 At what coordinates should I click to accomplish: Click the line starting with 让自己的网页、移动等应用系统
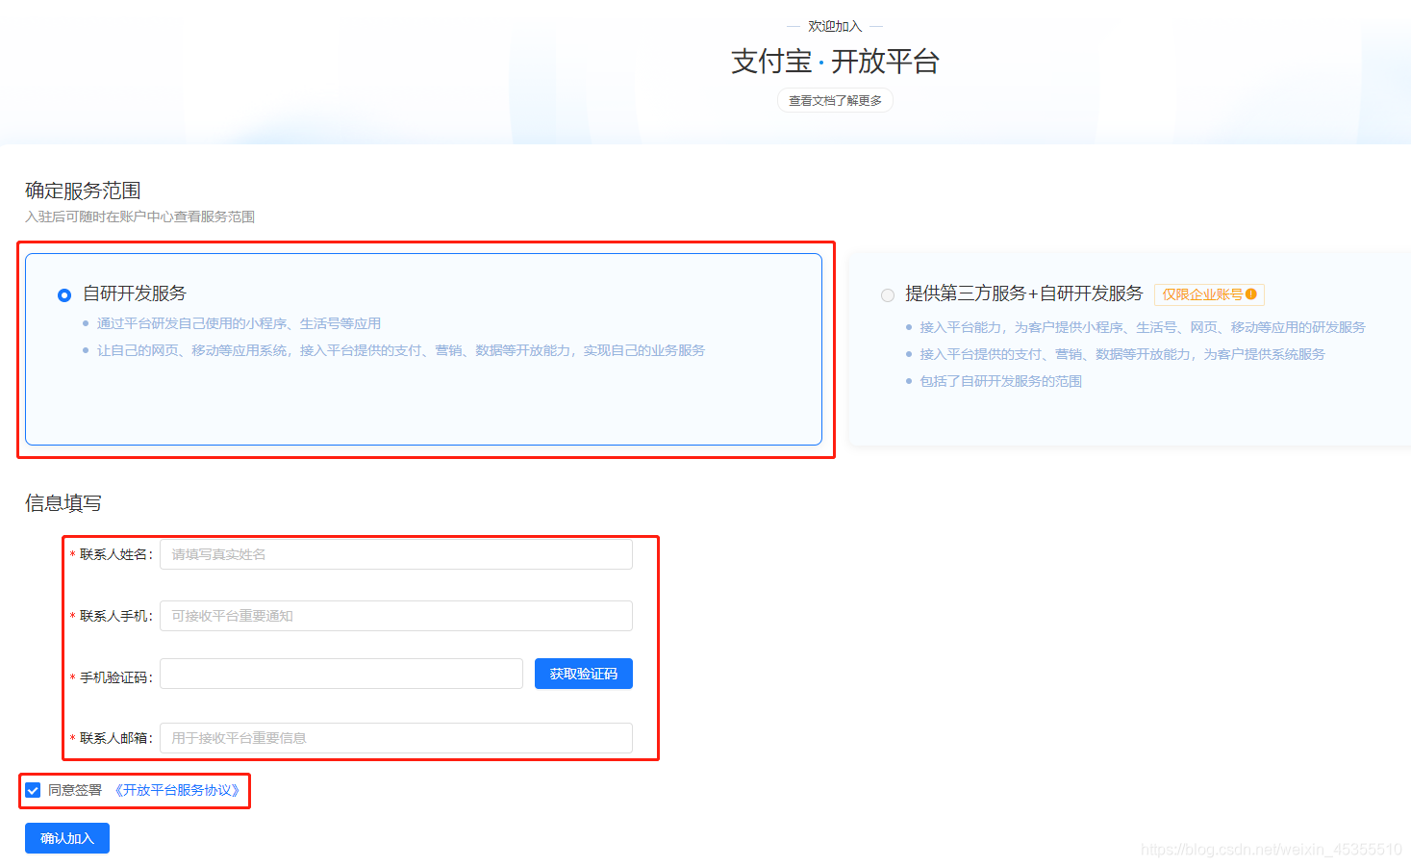[x=400, y=350]
